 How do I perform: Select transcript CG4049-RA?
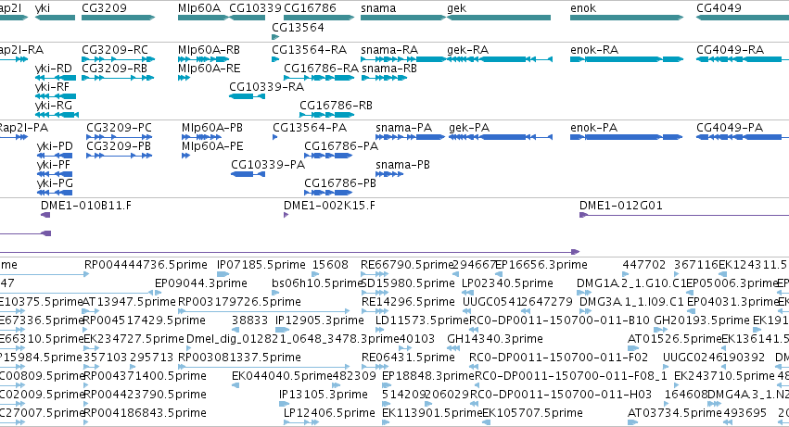[x=731, y=50]
